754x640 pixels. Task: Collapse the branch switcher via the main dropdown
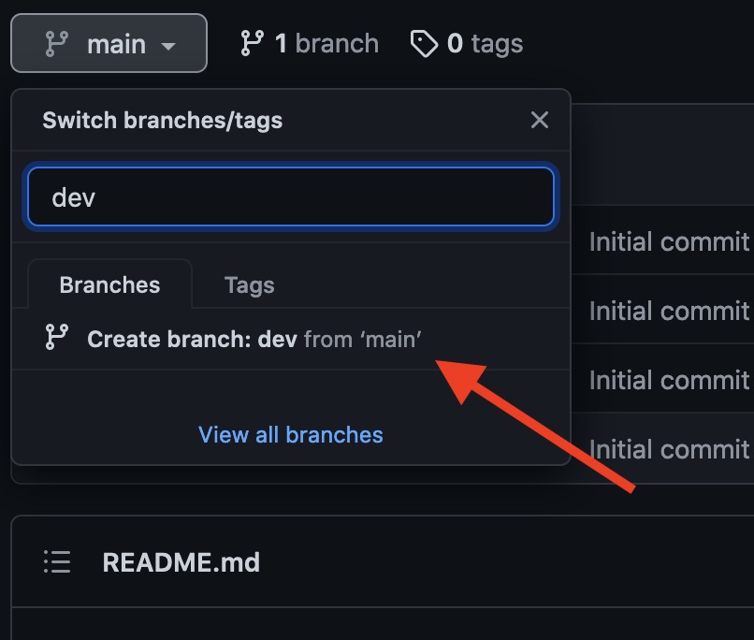pyautogui.click(x=109, y=42)
